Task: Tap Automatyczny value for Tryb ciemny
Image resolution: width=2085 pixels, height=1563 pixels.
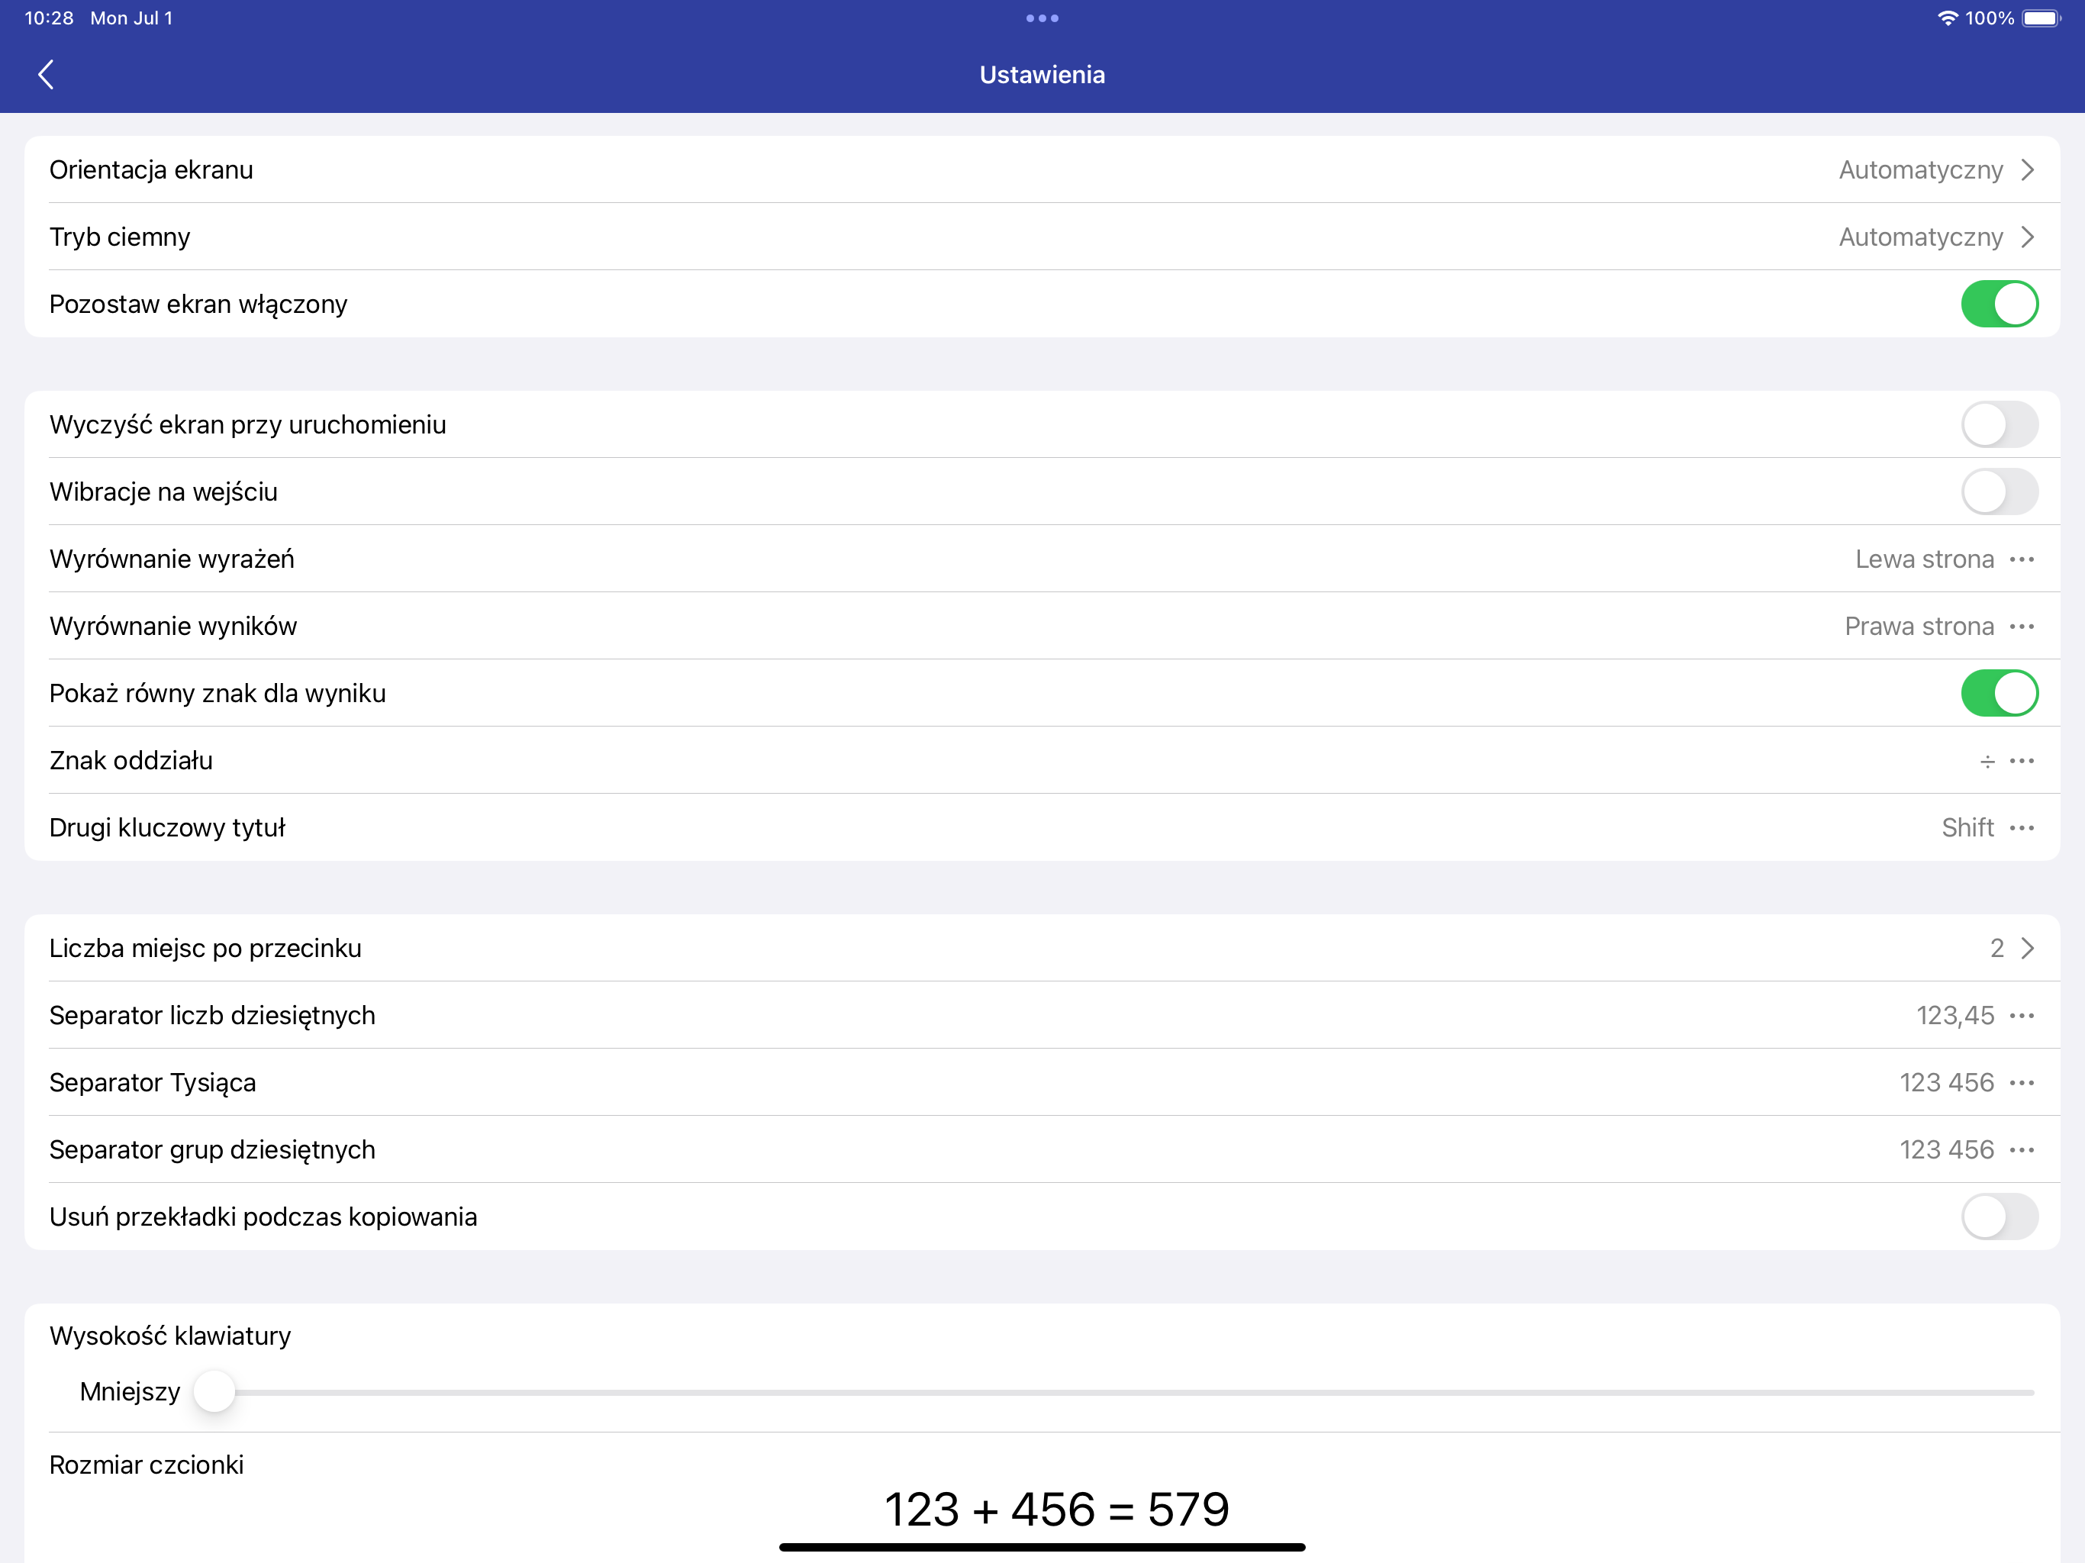Action: 1921,237
